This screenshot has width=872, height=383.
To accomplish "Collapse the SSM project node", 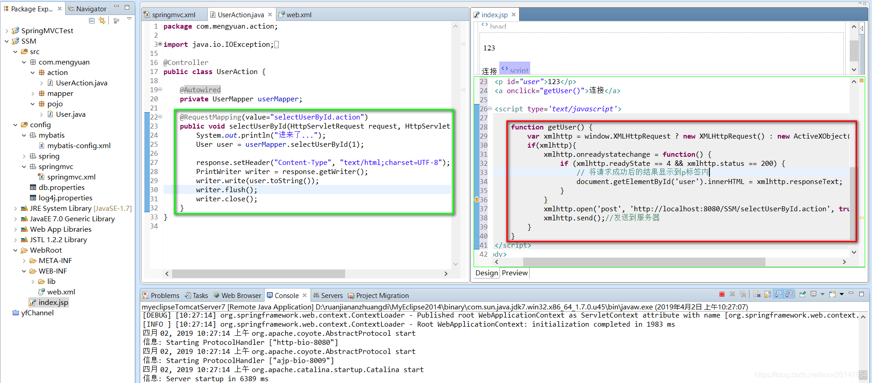I will click(6, 41).
